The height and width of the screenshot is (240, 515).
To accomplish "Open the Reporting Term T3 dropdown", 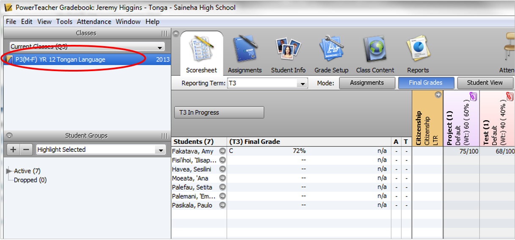I will (267, 83).
